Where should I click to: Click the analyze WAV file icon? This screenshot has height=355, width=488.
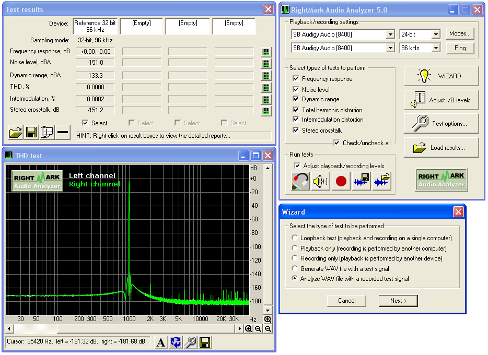(382, 181)
